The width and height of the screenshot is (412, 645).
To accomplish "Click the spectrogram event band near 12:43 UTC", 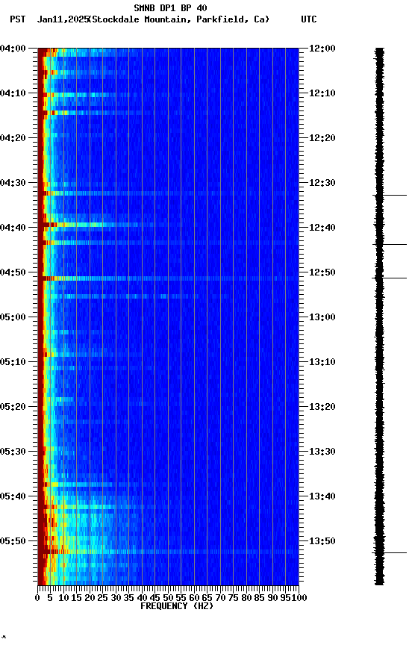I will pos(168,243).
